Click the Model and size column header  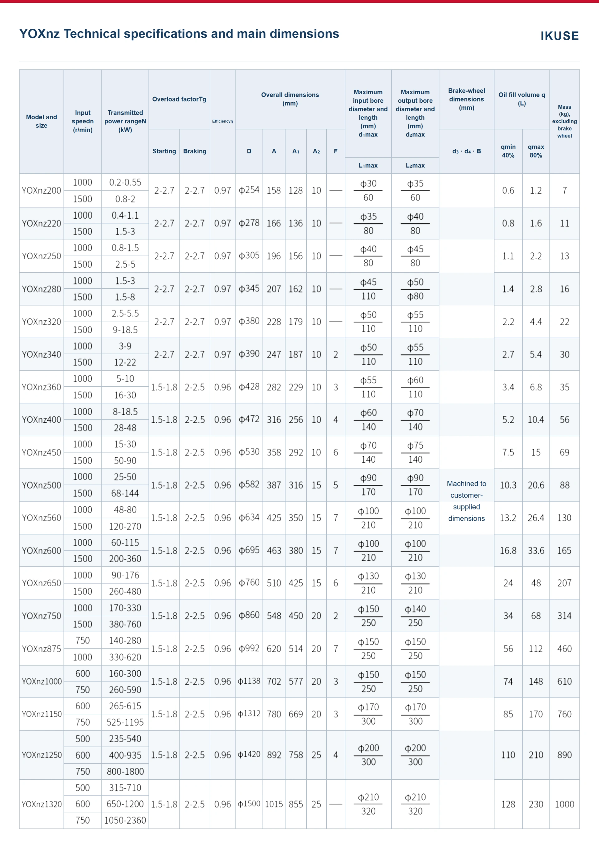[41, 121]
